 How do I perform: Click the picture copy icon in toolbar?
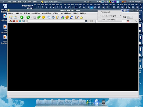(x=53, y=17)
